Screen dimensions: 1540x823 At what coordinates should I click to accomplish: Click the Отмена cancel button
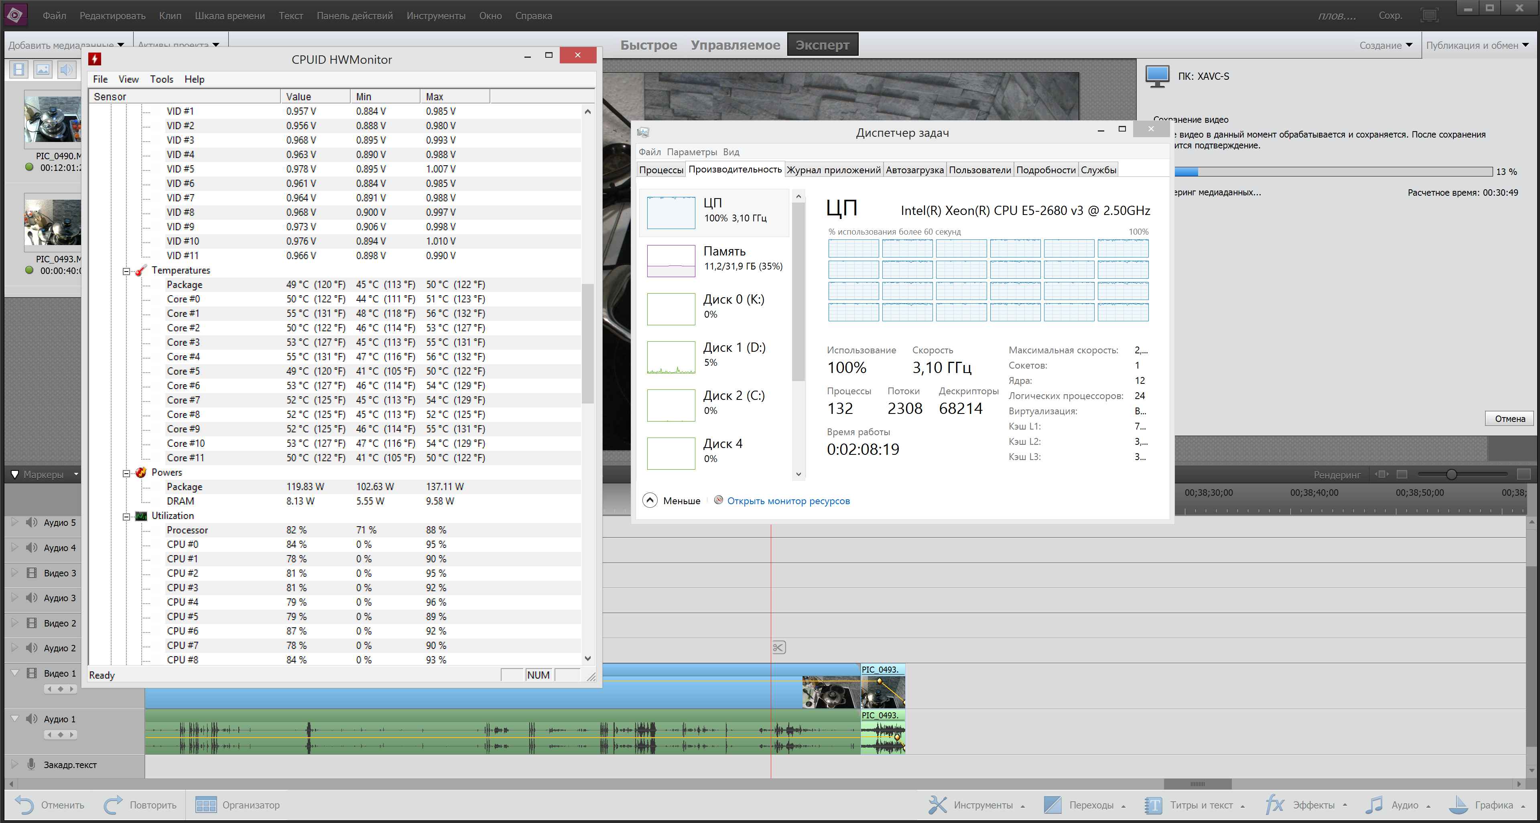click(x=1509, y=418)
